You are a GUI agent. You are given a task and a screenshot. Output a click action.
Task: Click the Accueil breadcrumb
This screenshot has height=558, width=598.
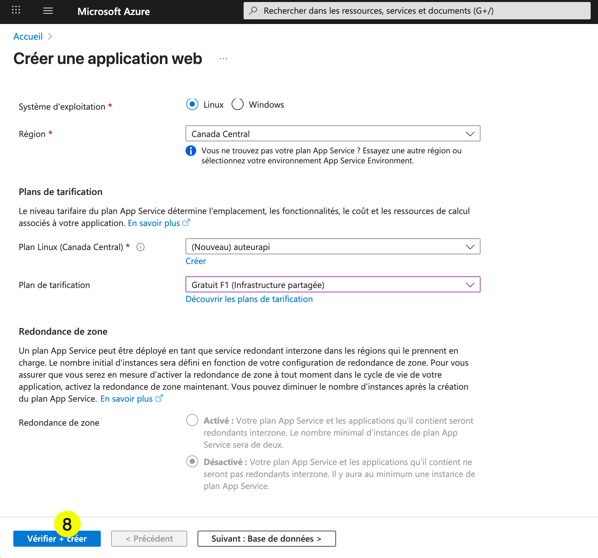click(x=28, y=36)
